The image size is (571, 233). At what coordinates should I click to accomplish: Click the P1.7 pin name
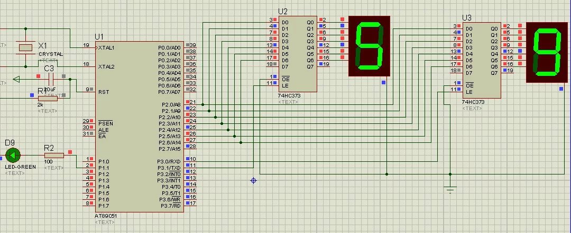(104, 206)
